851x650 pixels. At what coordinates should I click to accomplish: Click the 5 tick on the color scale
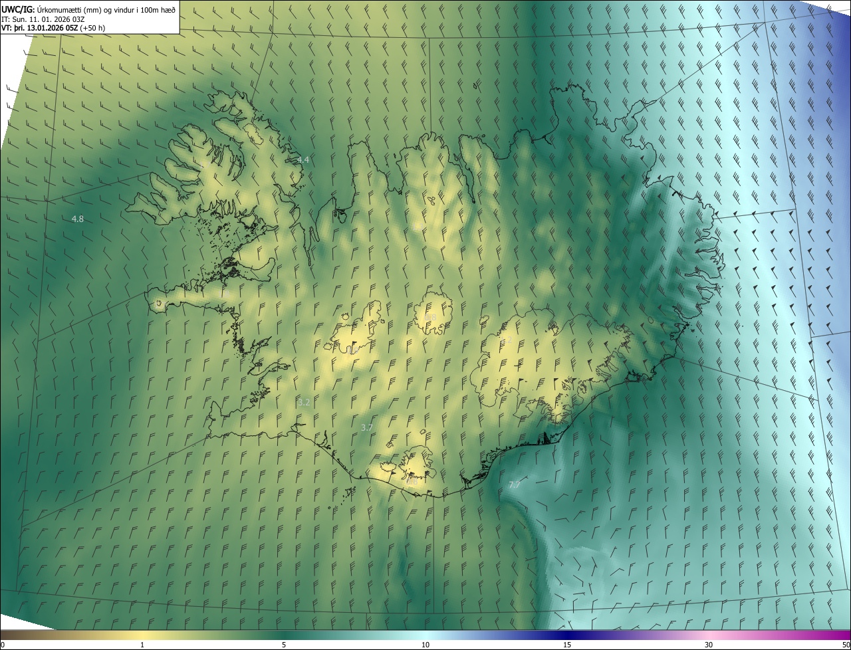pyautogui.click(x=284, y=645)
